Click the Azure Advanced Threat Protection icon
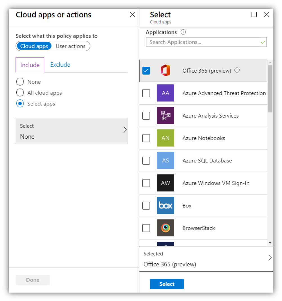Screen dimensions: 282x301 165,93
